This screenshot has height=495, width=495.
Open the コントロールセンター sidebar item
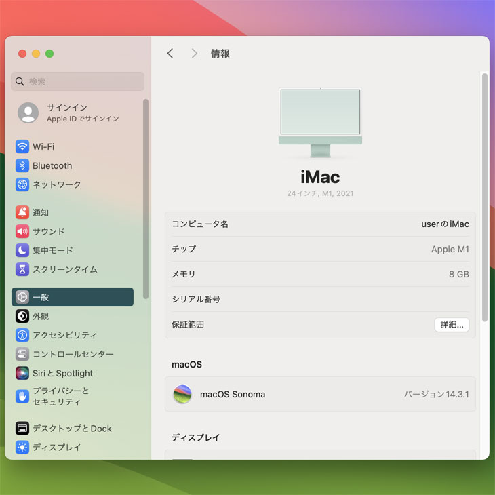[73, 354]
